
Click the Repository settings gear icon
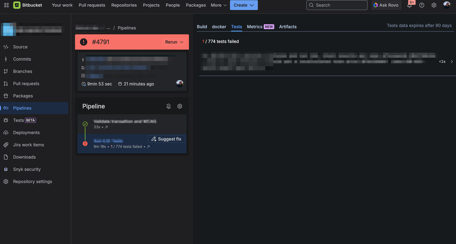coord(6,182)
